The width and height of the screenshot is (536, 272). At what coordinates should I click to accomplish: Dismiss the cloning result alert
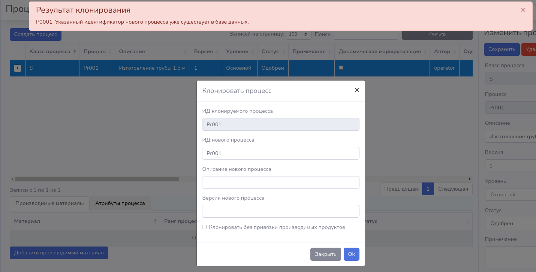tap(523, 10)
